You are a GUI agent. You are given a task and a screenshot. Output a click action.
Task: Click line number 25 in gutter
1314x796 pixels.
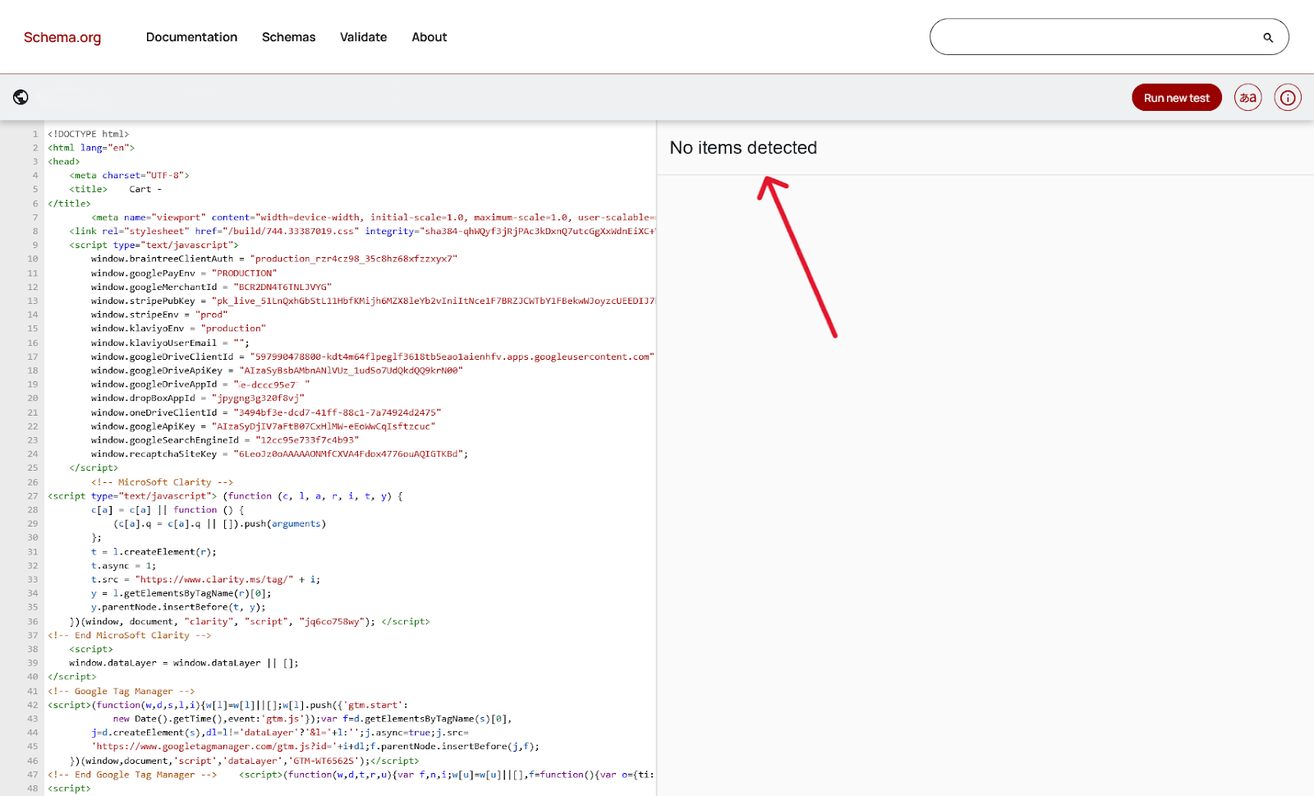coord(33,467)
